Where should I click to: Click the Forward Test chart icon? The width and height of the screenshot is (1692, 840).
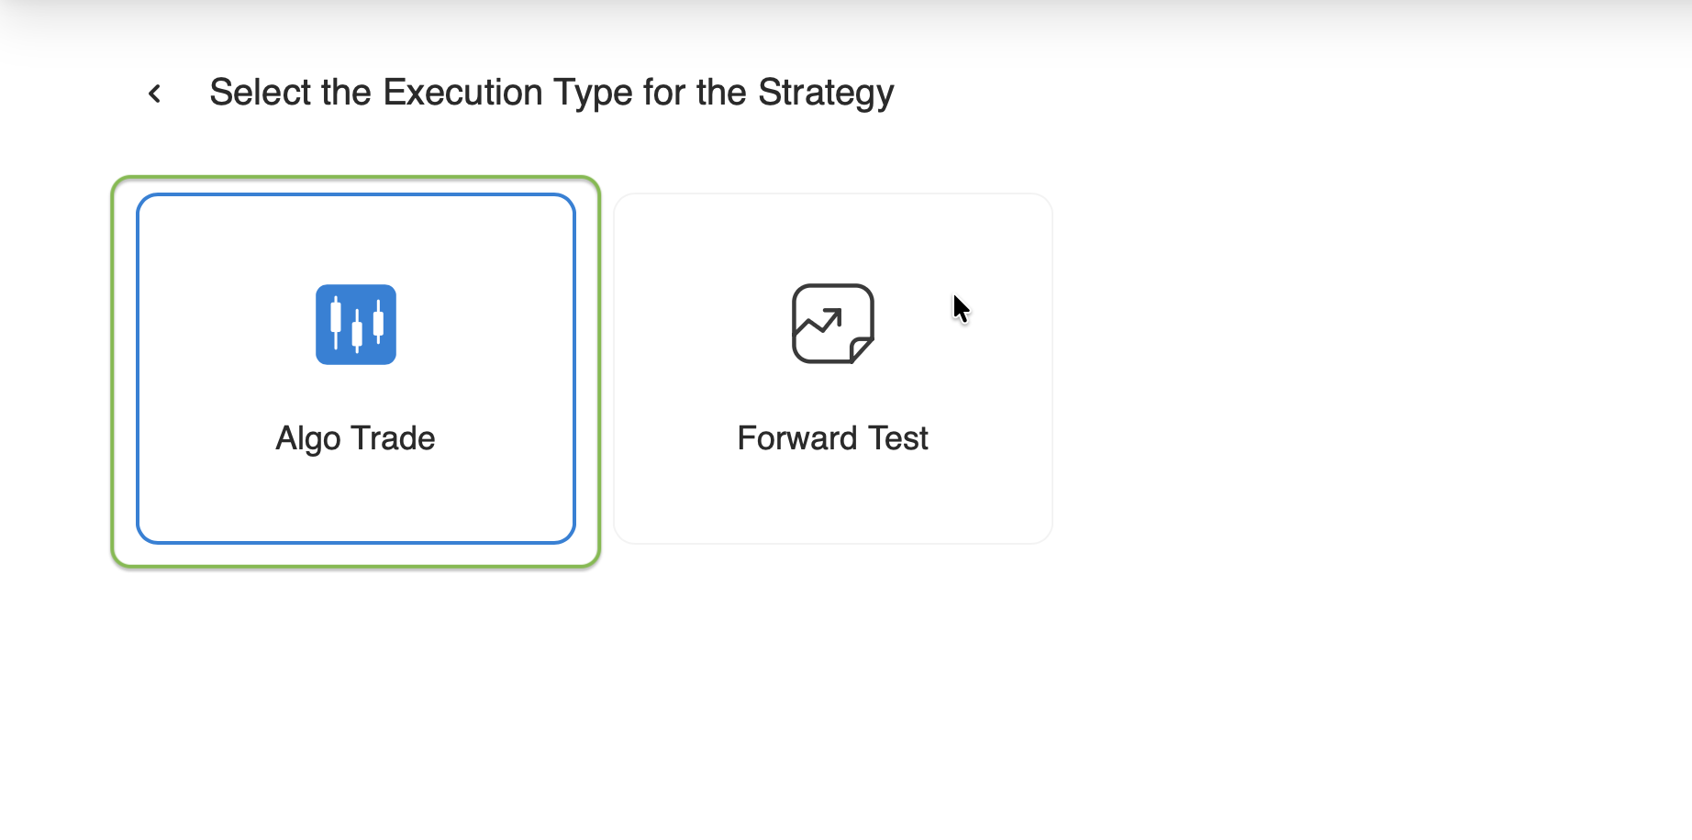833,324
